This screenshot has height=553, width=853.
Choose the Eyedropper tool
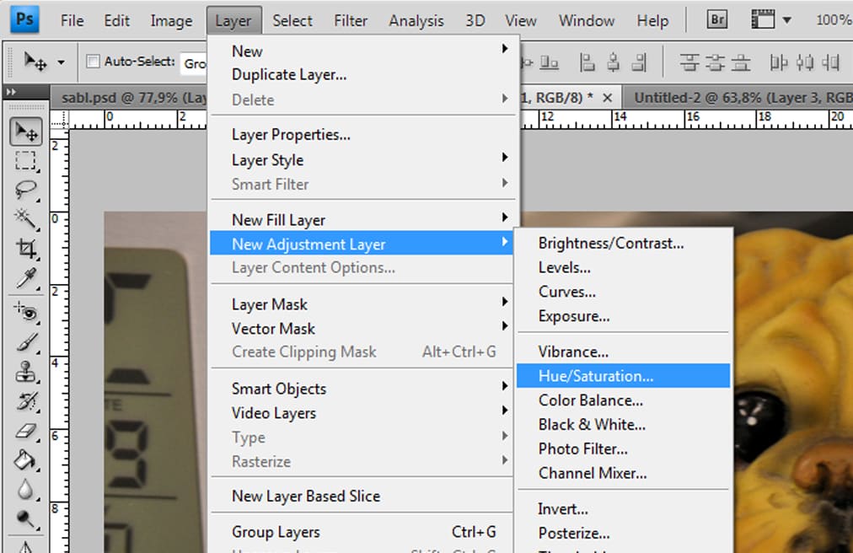click(x=26, y=277)
